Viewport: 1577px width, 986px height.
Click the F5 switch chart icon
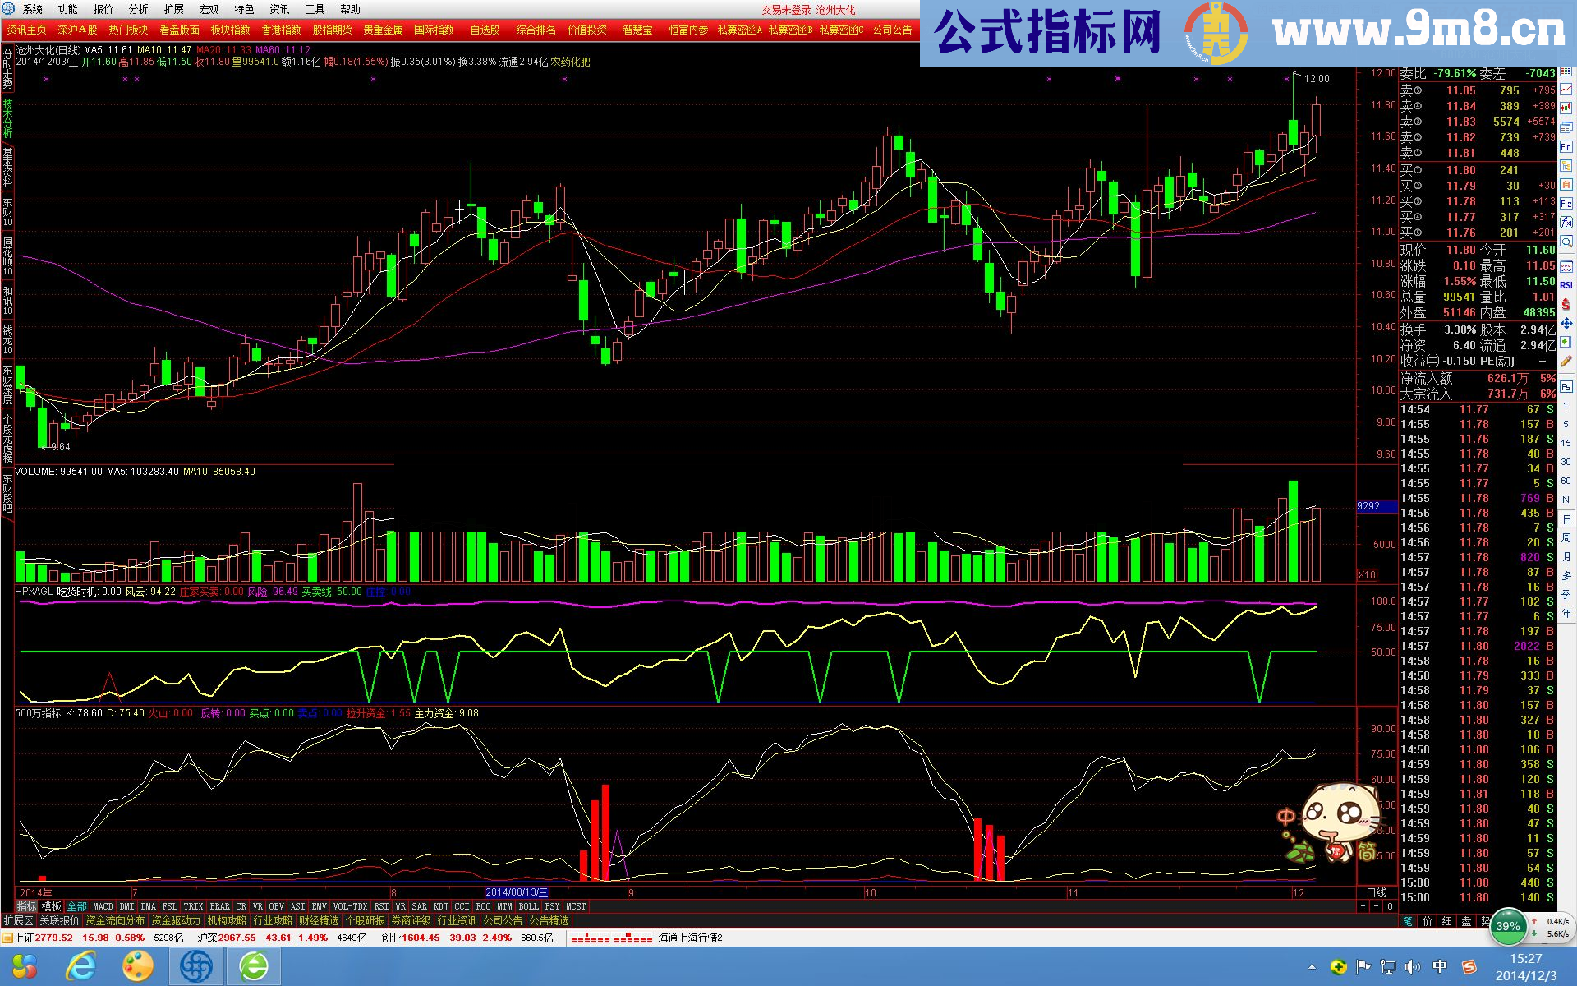coord(1566,387)
